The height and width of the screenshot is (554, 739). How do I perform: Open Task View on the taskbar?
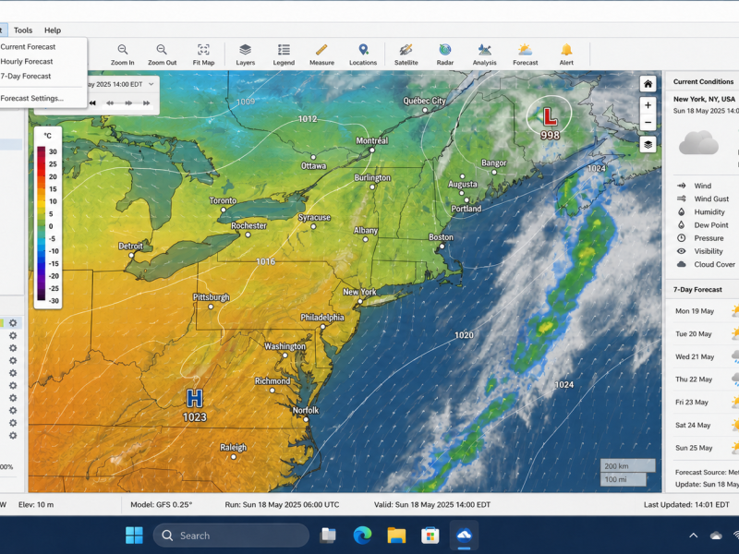(328, 536)
